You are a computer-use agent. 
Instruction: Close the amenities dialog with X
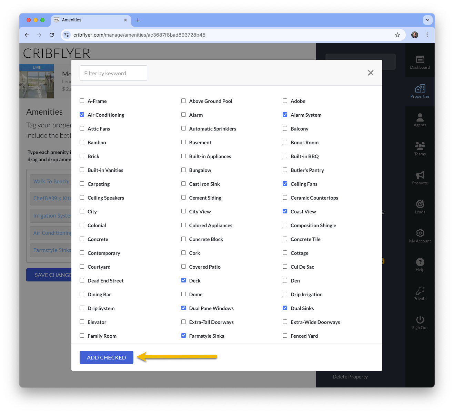[x=371, y=73]
